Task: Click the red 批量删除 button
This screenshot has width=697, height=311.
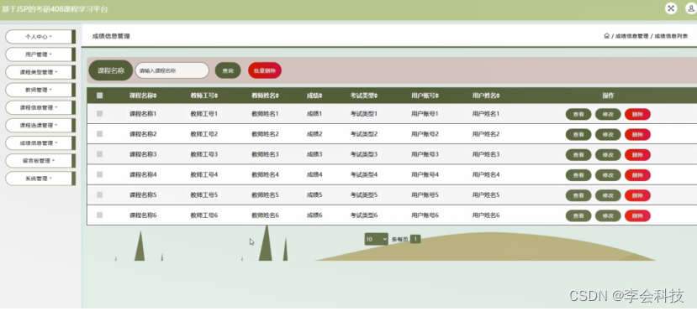Action: click(265, 70)
